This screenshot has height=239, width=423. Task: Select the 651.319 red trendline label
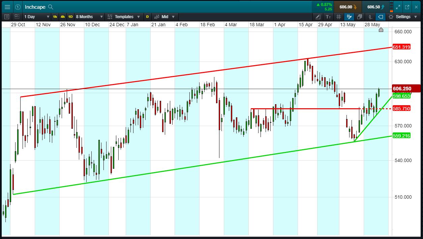[x=402, y=47]
